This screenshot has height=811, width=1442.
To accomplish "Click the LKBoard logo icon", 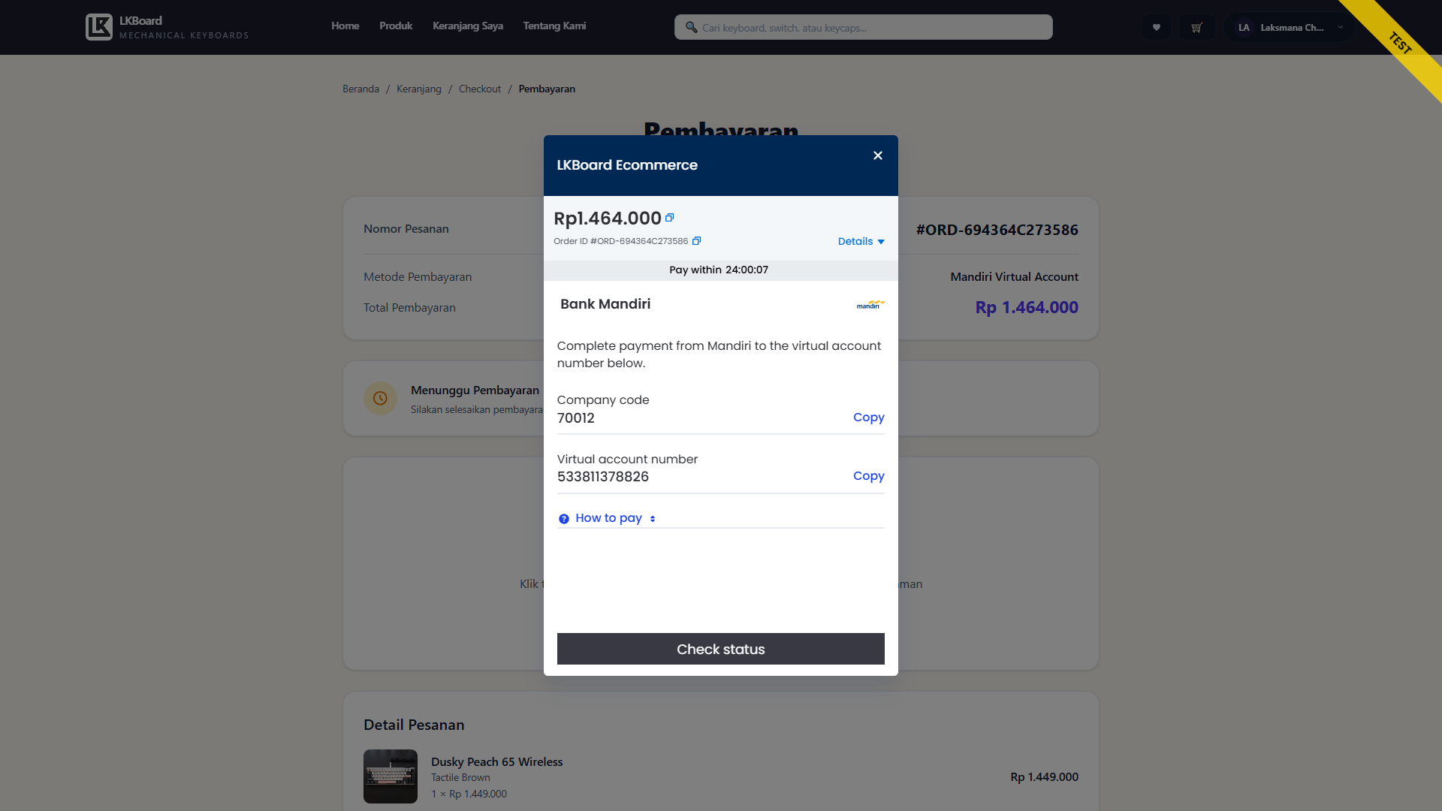I will click(98, 26).
